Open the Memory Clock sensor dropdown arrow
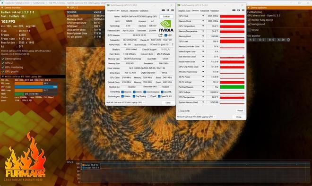 pos(203,21)
